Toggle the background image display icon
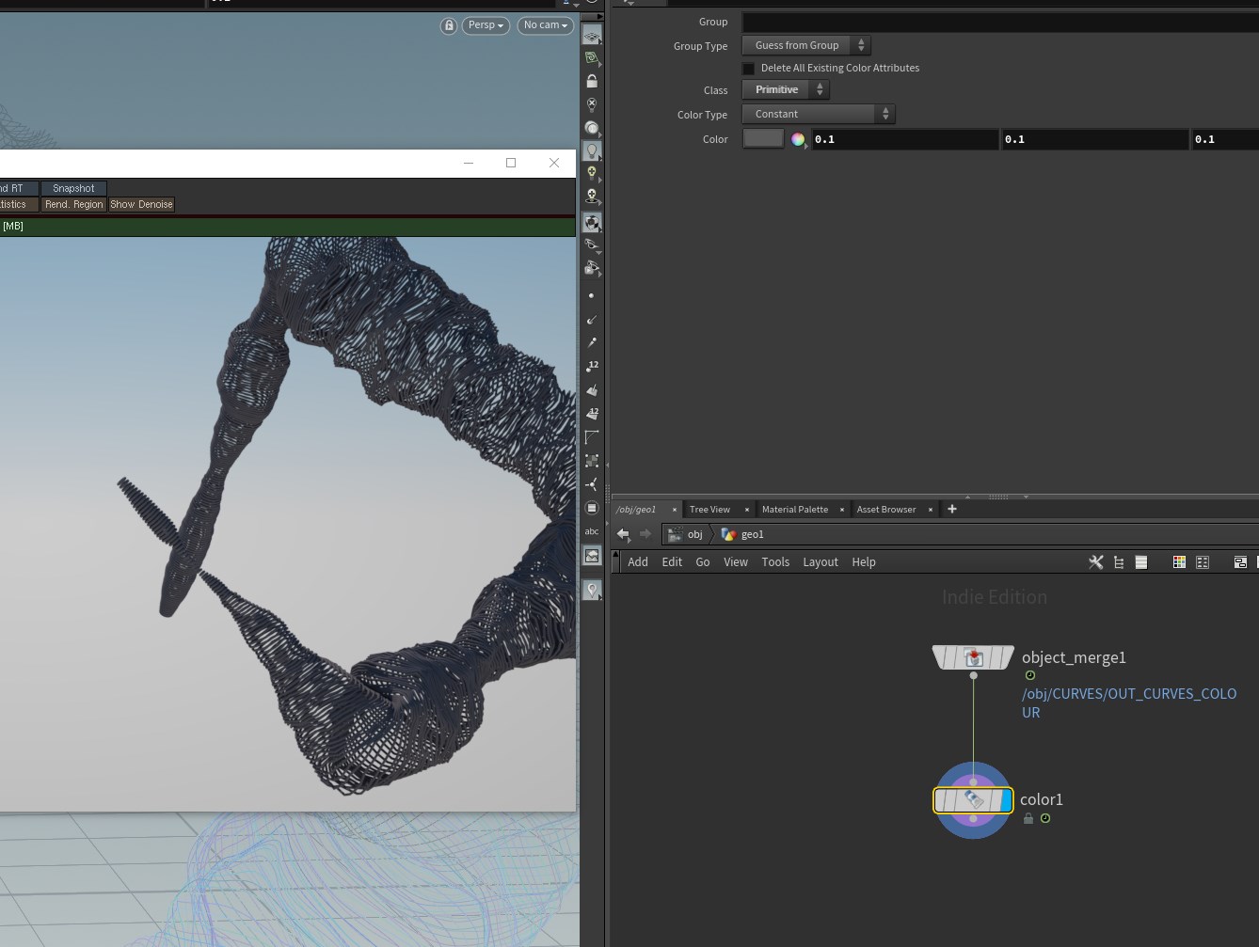The image size is (1259, 947). click(592, 556)
